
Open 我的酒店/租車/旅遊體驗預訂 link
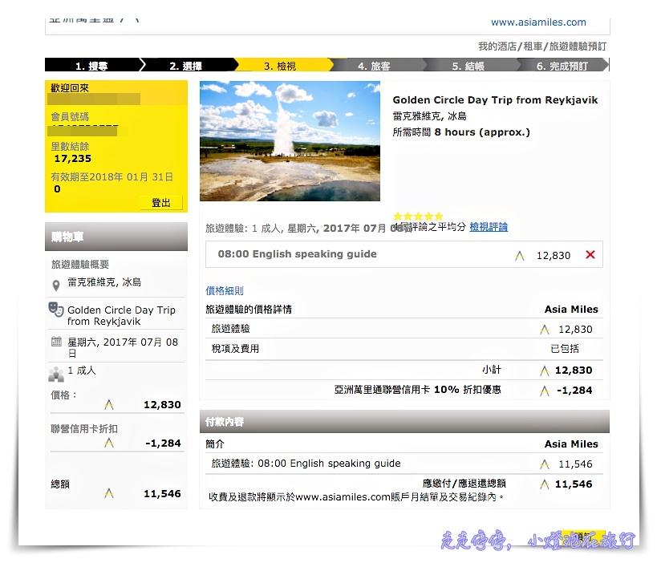(x=542, y=47)
